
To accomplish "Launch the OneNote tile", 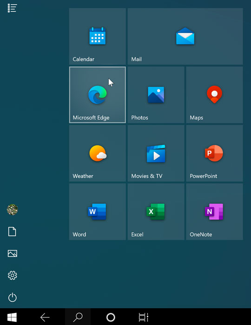I will point(214,212).
